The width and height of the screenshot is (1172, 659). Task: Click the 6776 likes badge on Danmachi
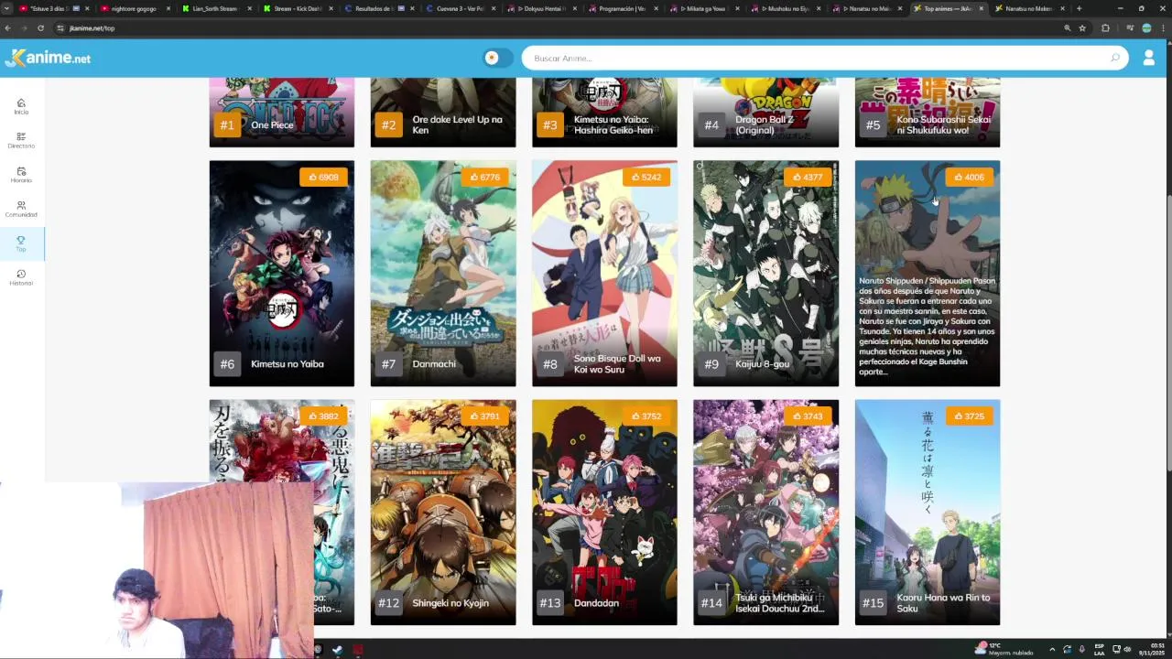coord(484,177)
